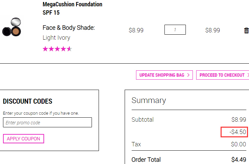Select the quantity box showing 1
Image resolution: width=249 pixels, height=164 pixels.
click(x=175, y=30)
